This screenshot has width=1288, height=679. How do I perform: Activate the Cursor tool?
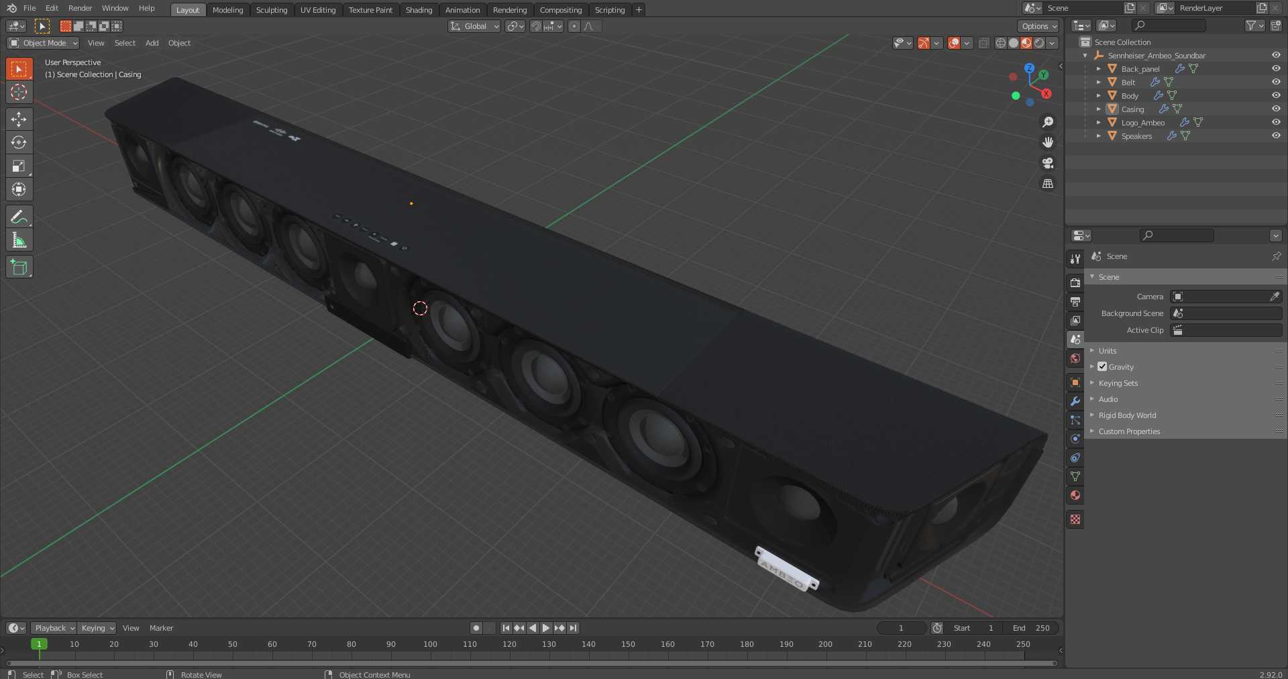coord(19,92)
